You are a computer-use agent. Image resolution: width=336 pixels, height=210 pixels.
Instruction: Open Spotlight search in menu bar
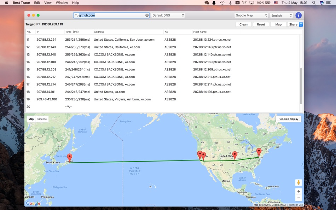[x=314, y=2]
